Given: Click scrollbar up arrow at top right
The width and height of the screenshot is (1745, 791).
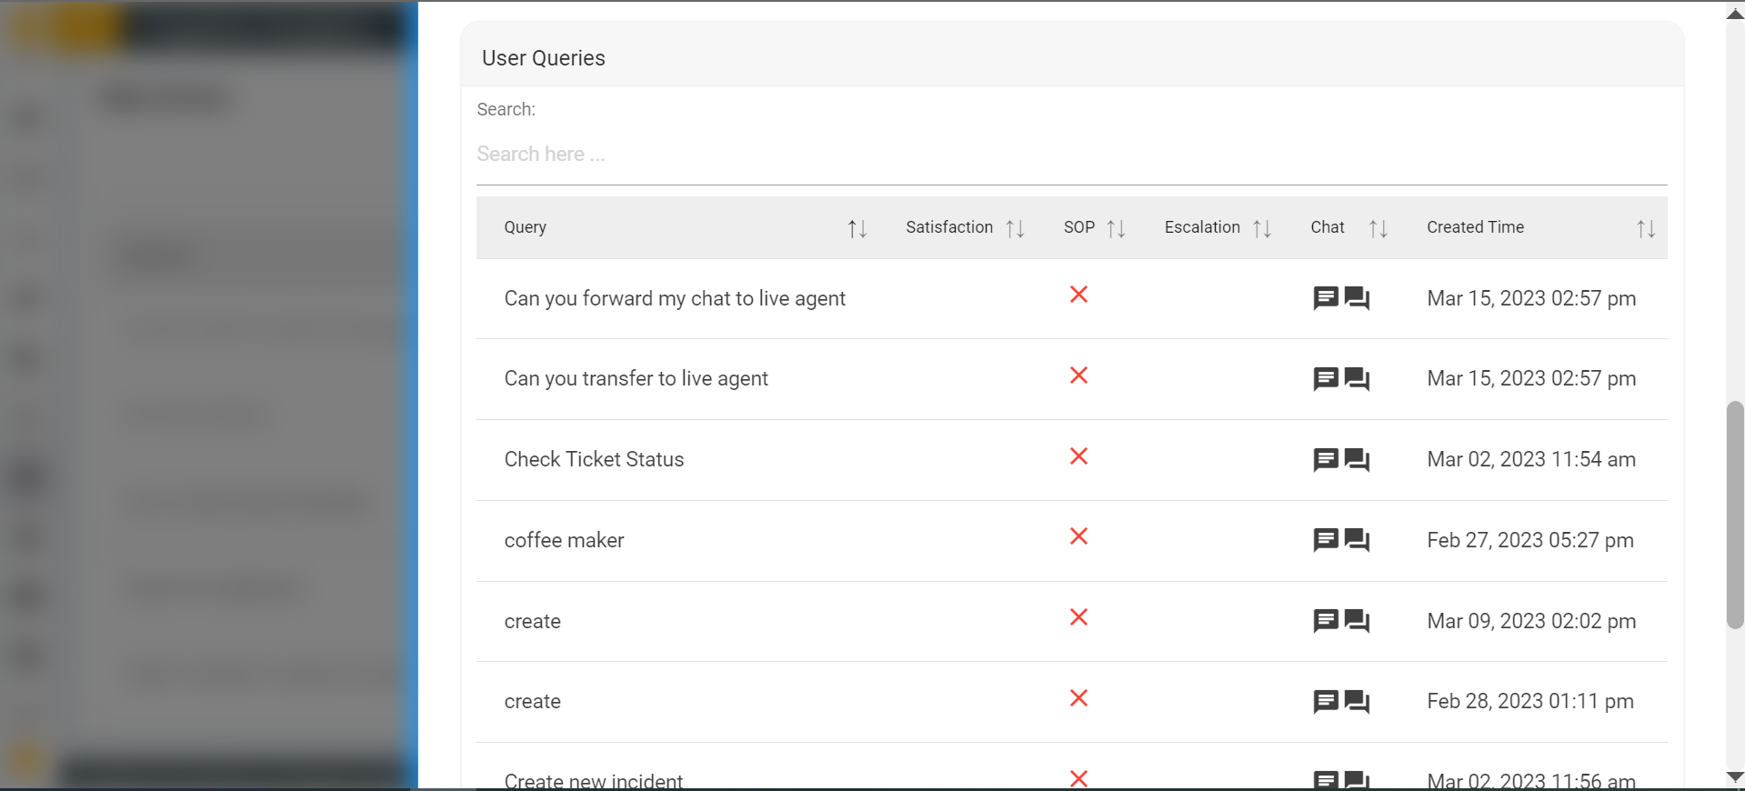Looking at the screenshot, I should (x=1735, y=14).
